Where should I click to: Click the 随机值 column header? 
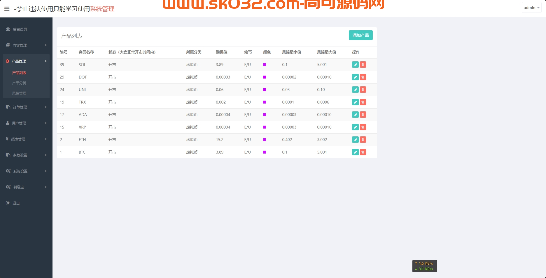[x=222, y=52]
